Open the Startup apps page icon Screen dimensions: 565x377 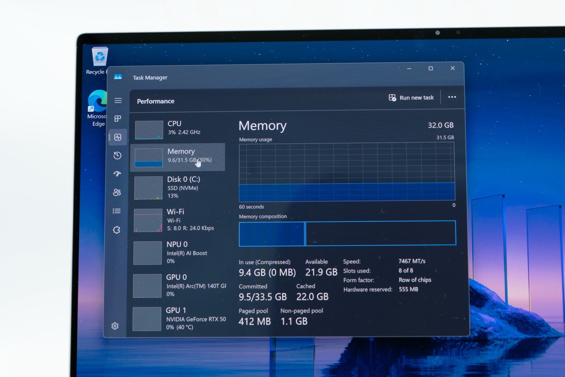pyautogui.click(x=117, y=173)
